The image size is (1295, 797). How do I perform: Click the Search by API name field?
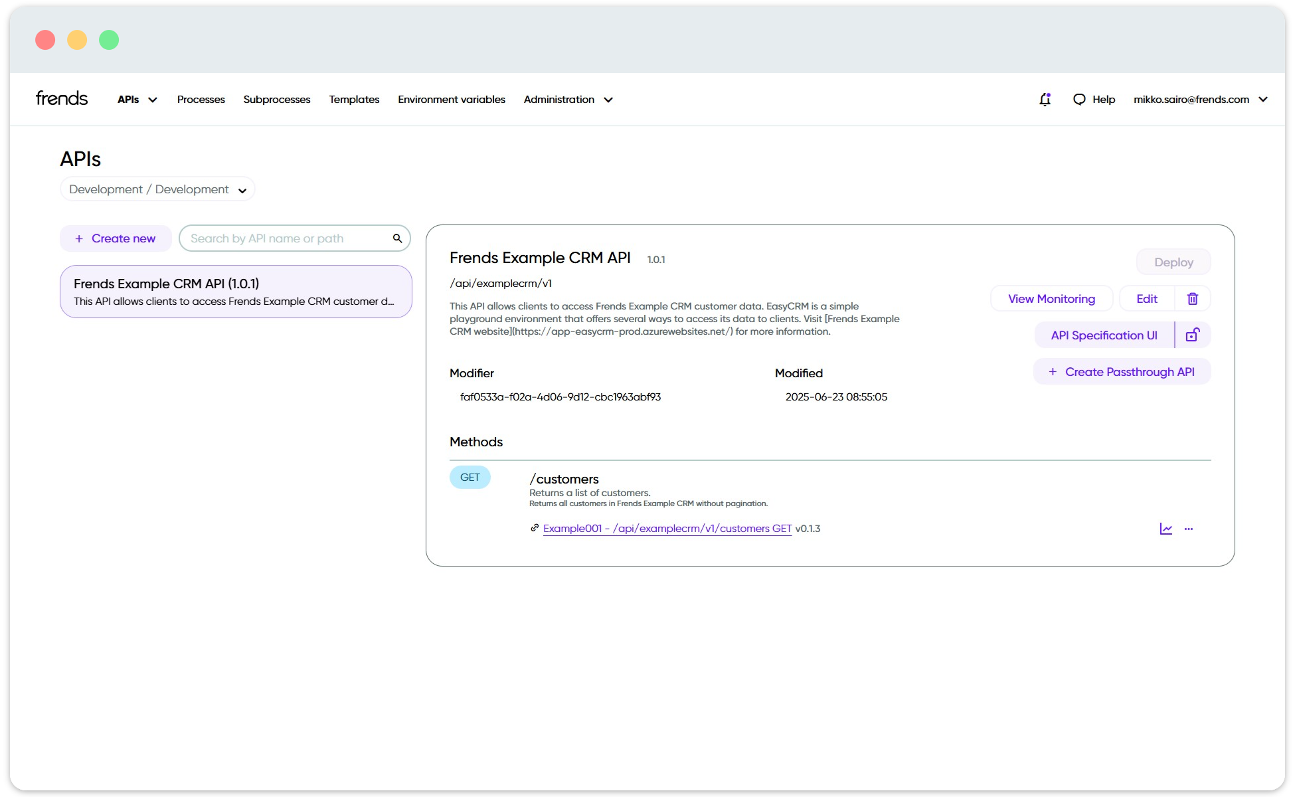[286, 238]
